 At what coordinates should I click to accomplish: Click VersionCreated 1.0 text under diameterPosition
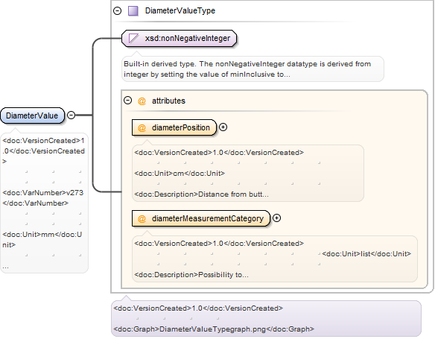pos(219,153)
